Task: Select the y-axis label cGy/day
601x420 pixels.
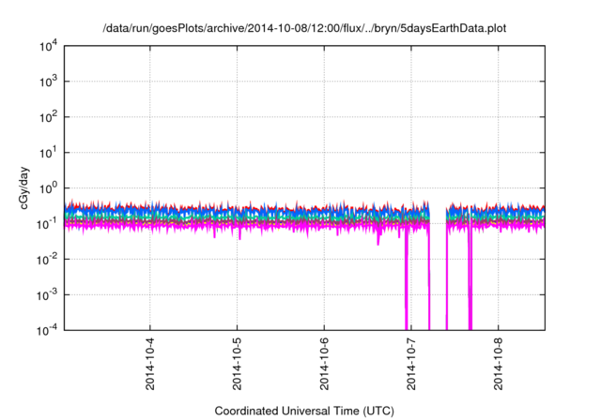Action: pos(23,187)
